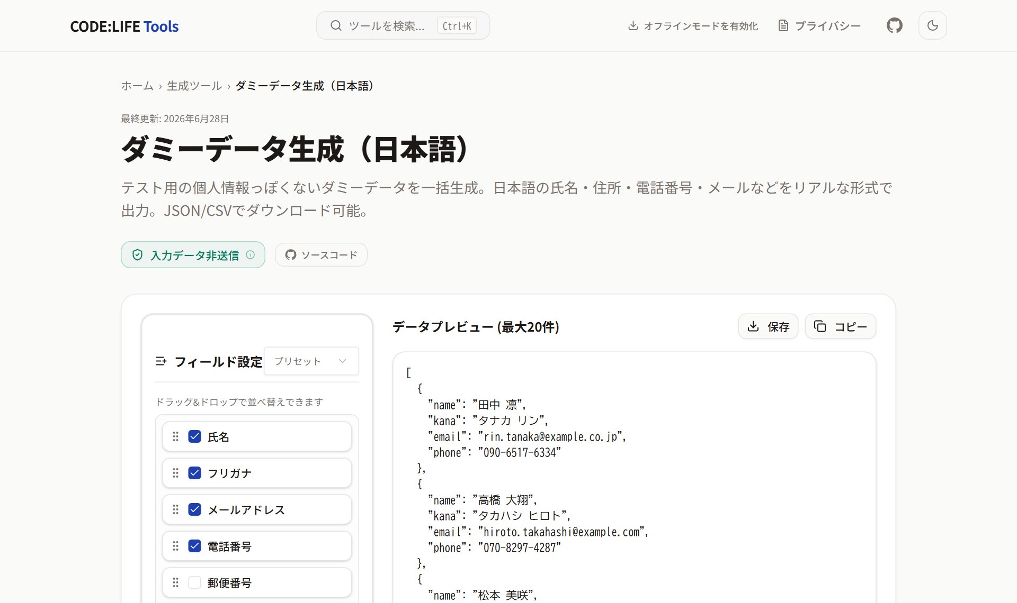Toggle dark mode with moon icon
This screenshot has height=603, width=1017.
point(932,25)
